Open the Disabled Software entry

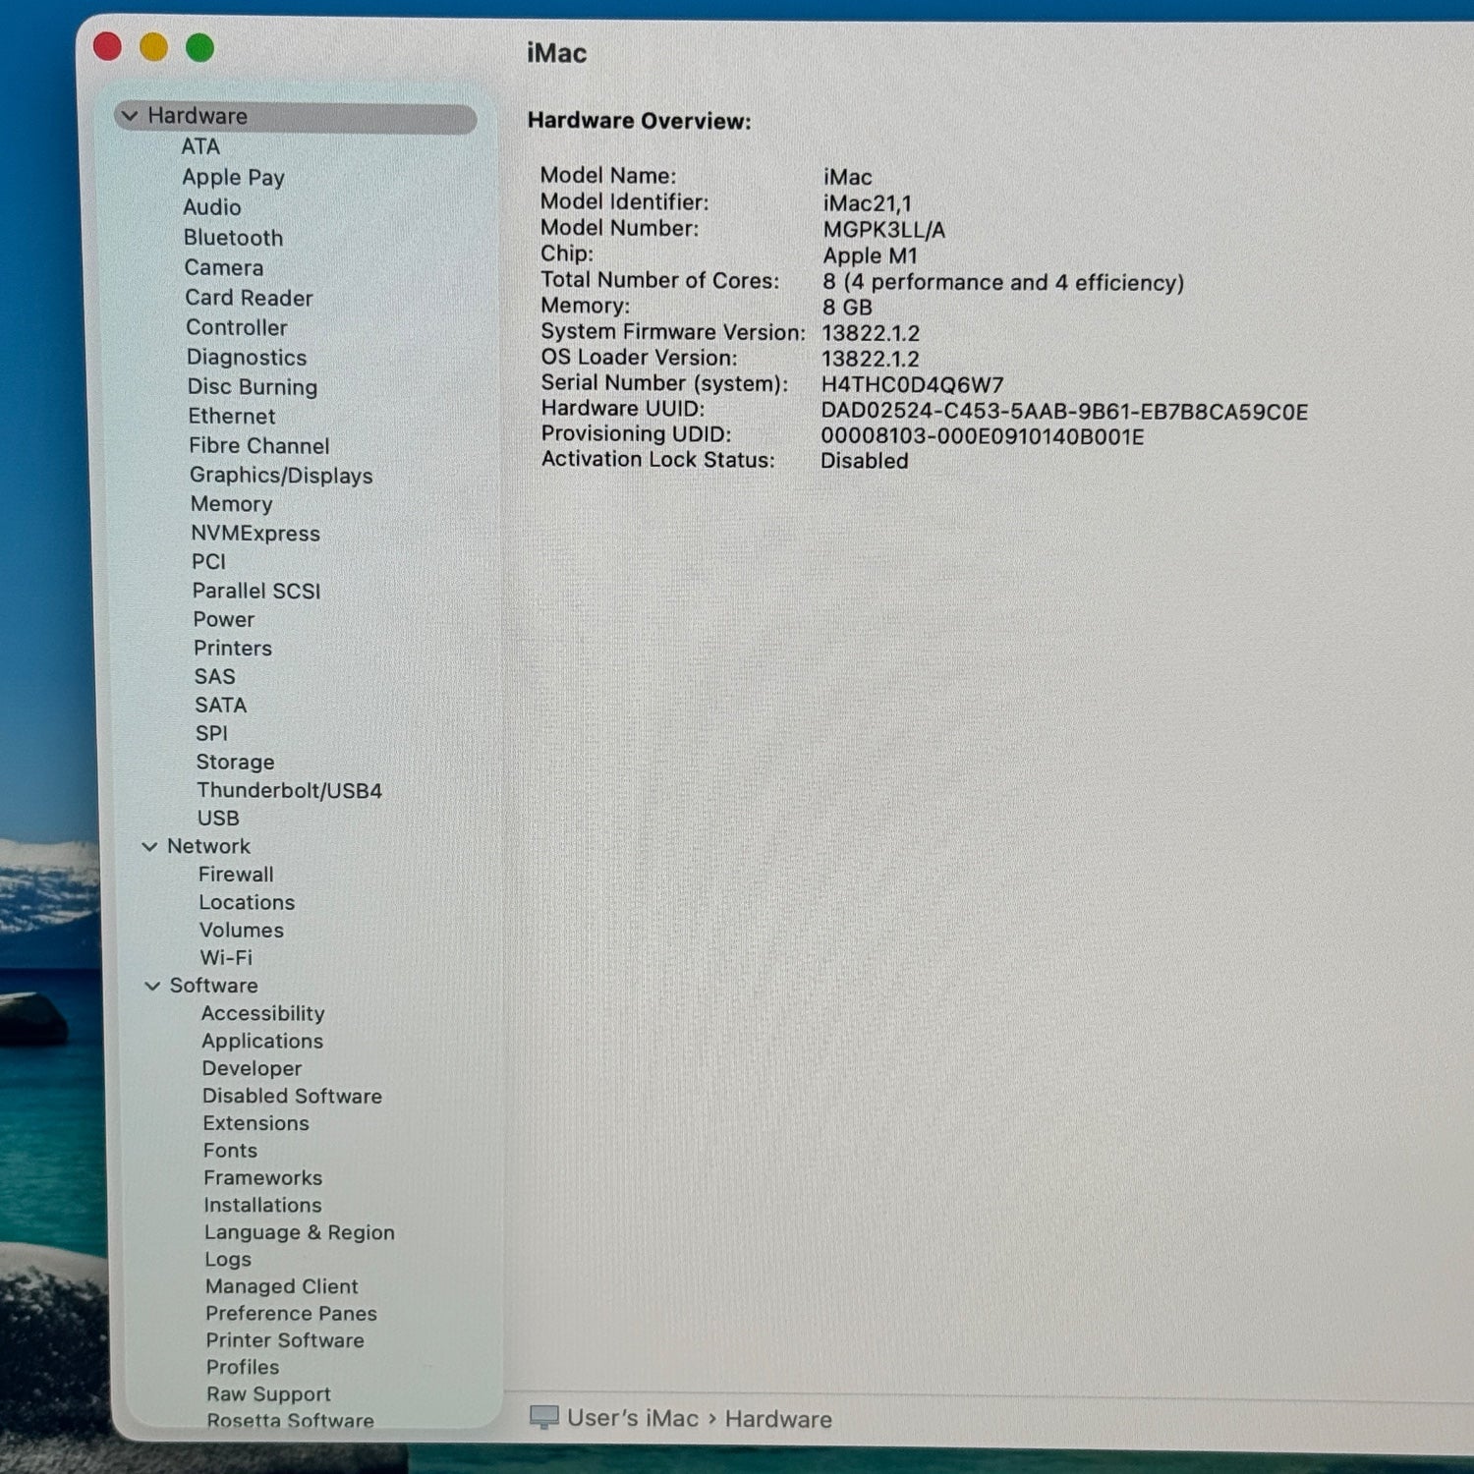point(292,1096)
